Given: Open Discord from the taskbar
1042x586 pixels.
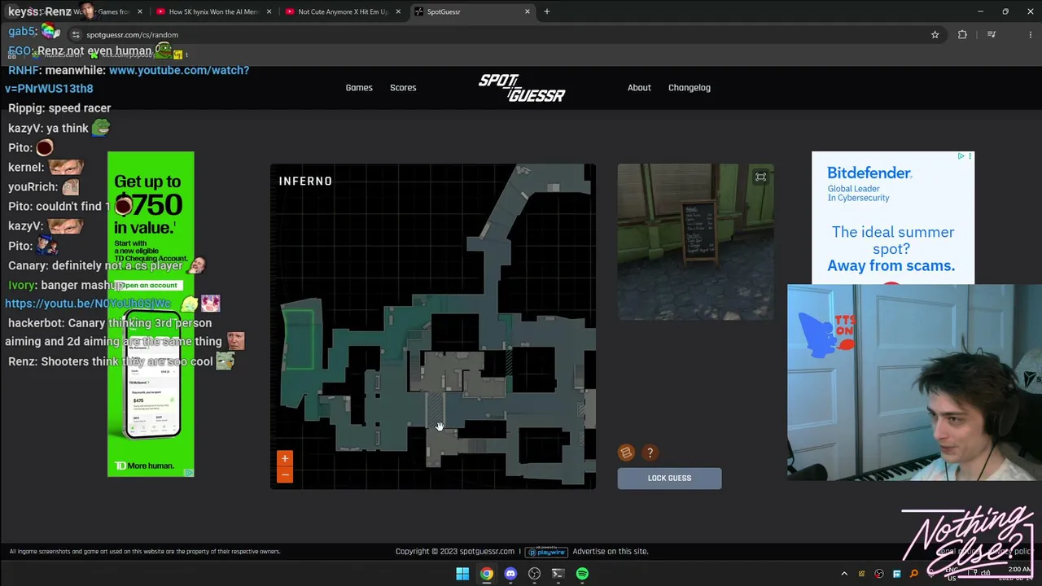Looking at the screenshot, I should tap(510, 574).
